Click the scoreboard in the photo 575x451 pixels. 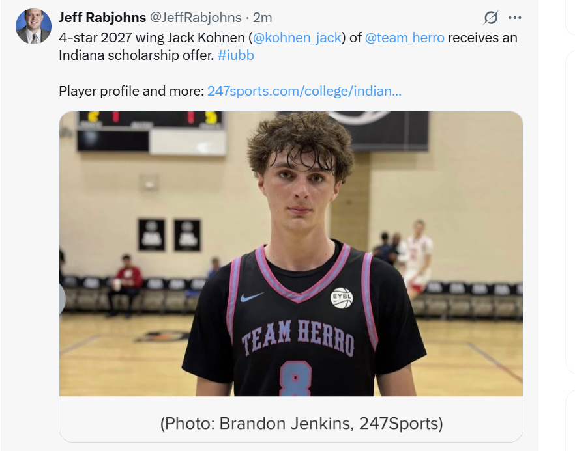tap(151, 132)
